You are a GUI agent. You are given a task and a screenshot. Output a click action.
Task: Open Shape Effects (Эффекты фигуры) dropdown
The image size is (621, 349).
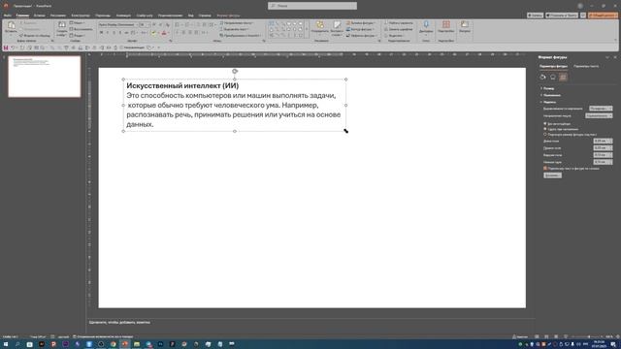[361, 36]
